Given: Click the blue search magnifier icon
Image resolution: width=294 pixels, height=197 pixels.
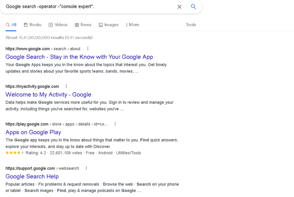Looking at the screenshot, I should pyautogui.click(x=193, y=7).
